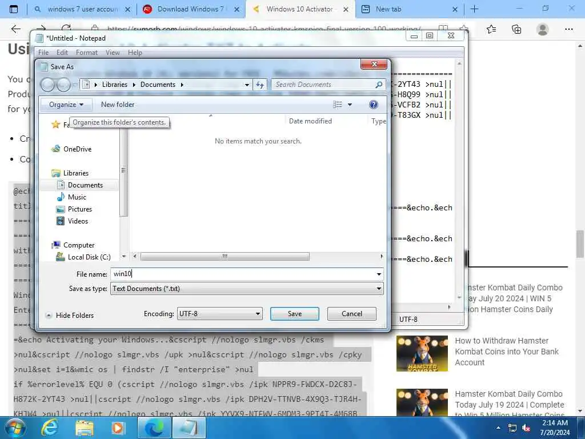Image resolution: width=585 pixels, height=439 pixels.
Task: Select Music library in navigation pane
Action: tap(77, 197)
